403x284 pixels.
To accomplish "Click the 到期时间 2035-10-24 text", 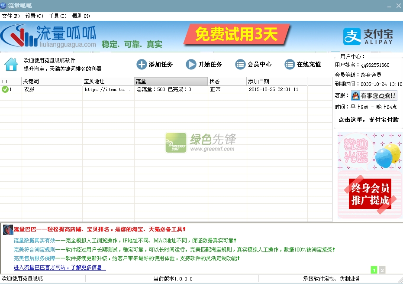I will (368, 84).
